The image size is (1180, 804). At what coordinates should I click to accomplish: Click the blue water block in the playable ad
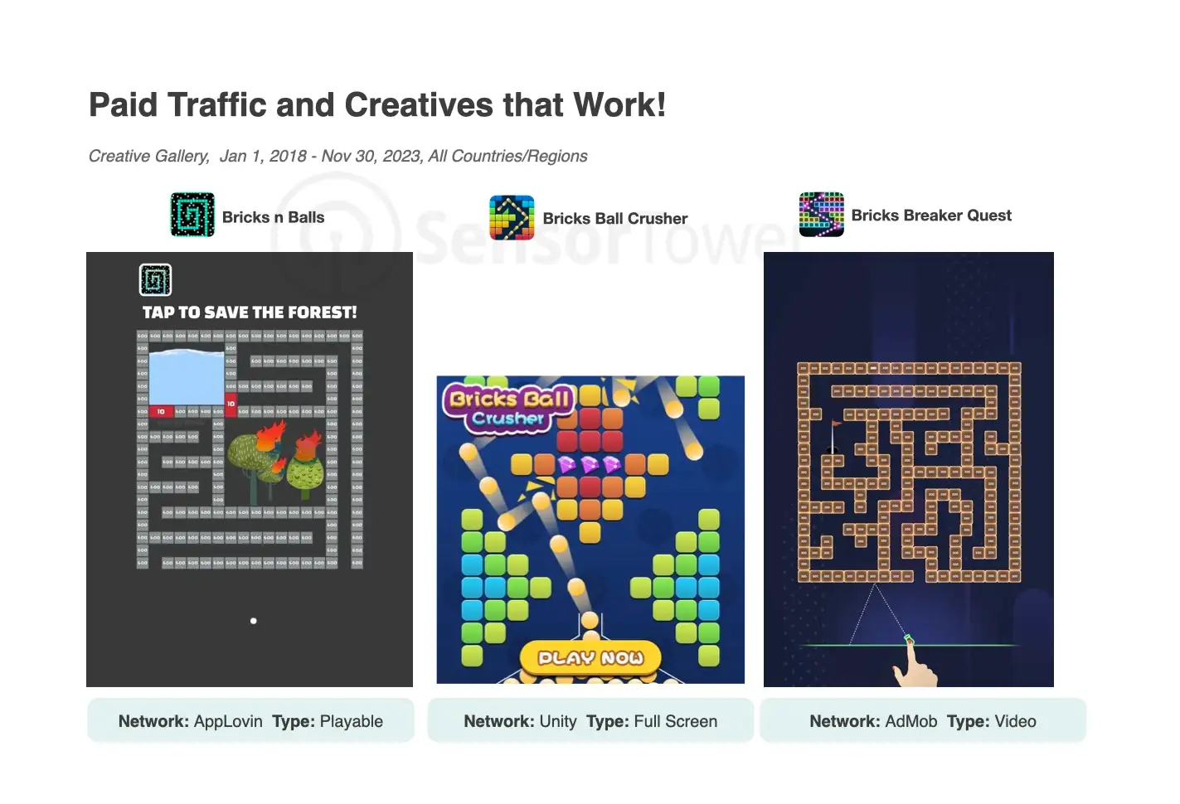[x=187, y=377]
